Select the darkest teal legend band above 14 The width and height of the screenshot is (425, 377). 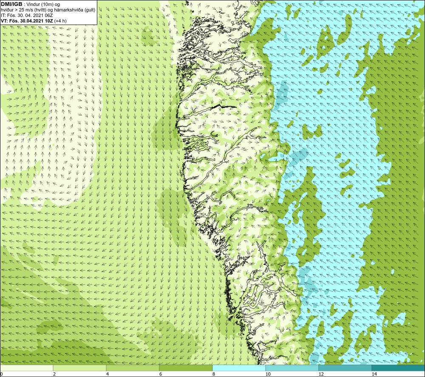click(x=398, y=368)
